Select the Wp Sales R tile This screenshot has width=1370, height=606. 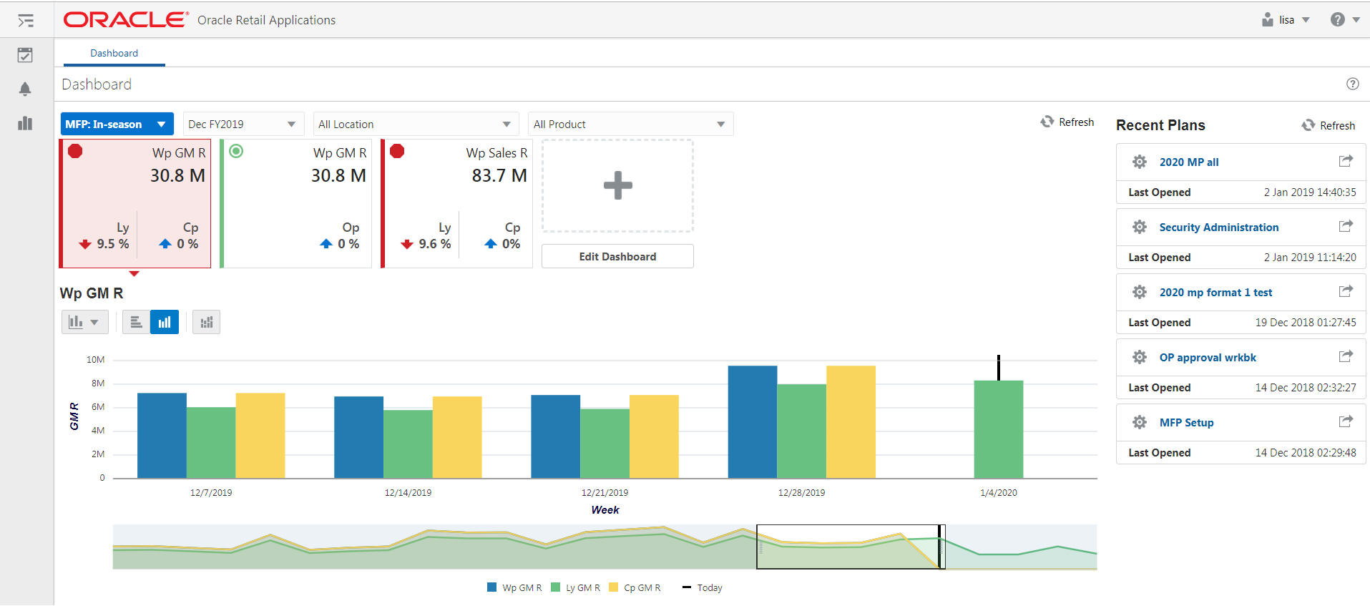point(456,203)
